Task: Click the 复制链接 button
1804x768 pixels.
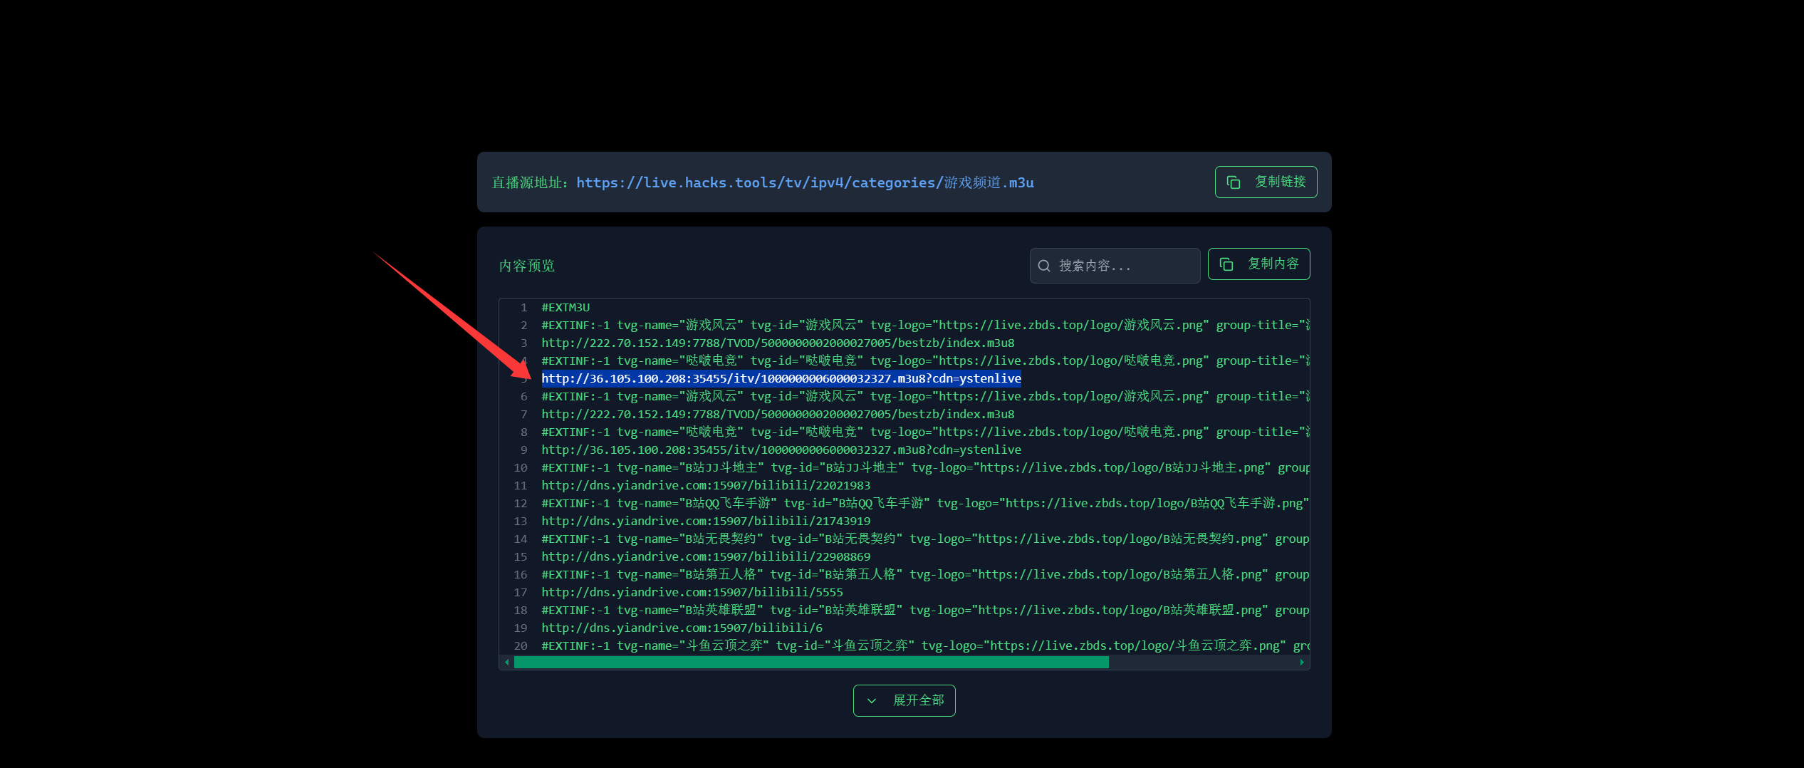Action: click(x=1266, y=182)
